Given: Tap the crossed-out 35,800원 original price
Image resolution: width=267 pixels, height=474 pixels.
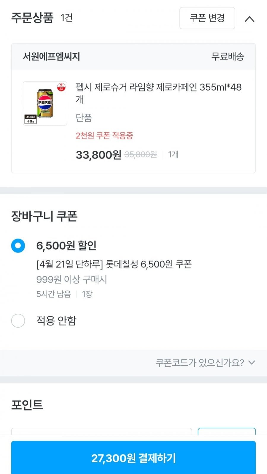Looking at the screenshot, I should coord(141,155).
